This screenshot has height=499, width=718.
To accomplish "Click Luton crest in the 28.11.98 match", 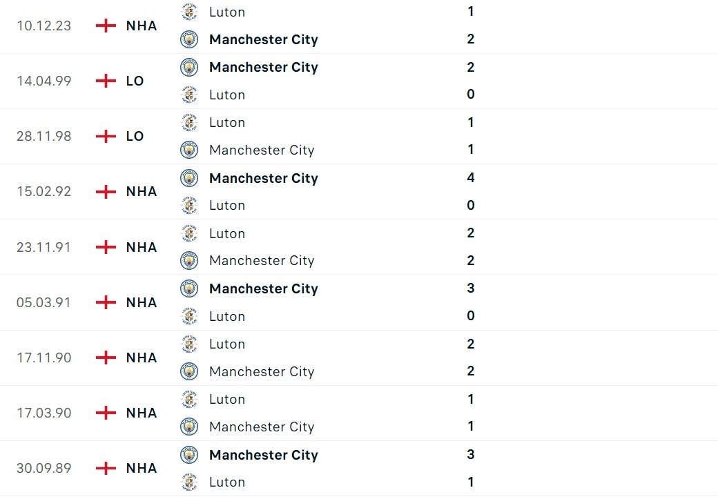I will 188,122.
